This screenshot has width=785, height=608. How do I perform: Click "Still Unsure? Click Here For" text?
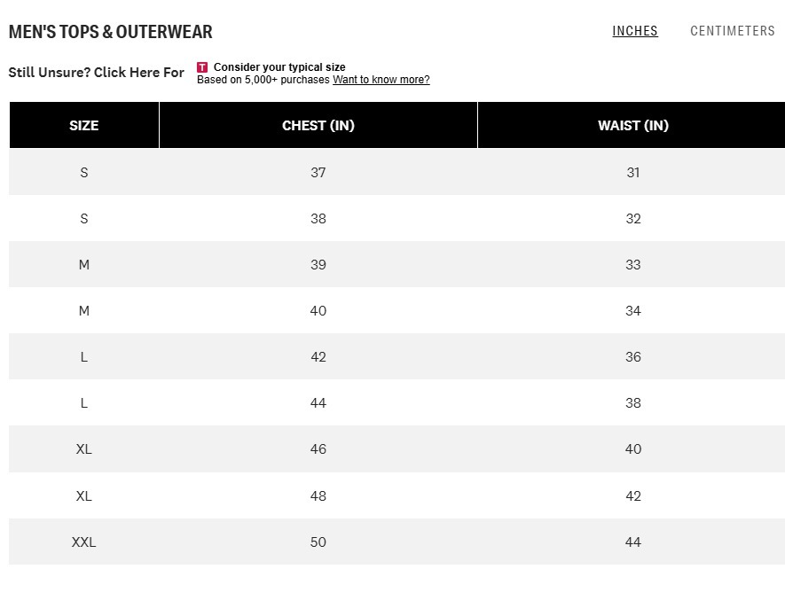(97, 73)
